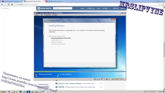The width and height of the screenshot is (165, 93).
Task: Click the 3:28 track duration
Action: tap(101, 83)
